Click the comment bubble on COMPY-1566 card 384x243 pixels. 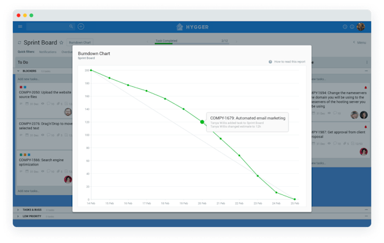(49, 171)
